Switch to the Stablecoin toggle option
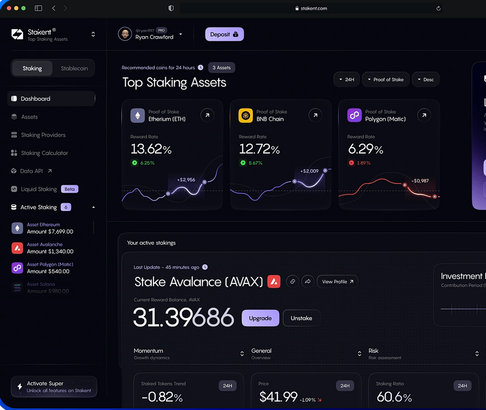Screen dimensions: 486x410 coord(74,68)
